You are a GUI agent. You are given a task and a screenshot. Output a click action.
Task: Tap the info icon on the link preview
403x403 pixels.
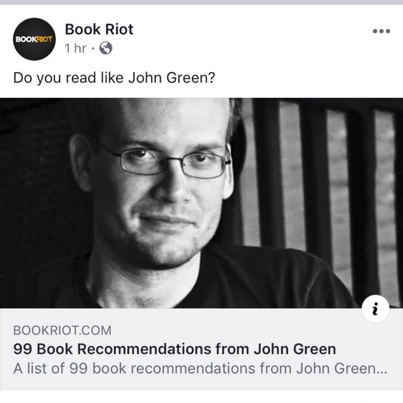click(375, 309)
